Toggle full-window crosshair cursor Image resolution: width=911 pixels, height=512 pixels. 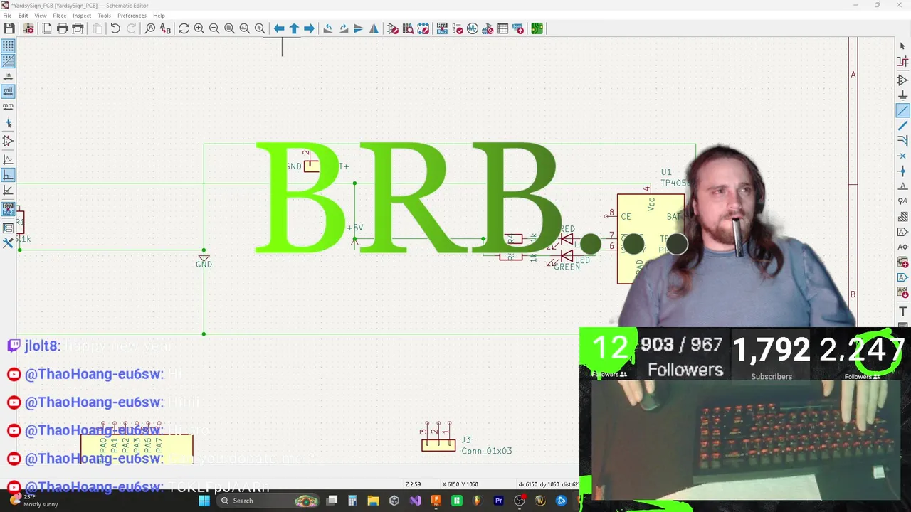8,124
